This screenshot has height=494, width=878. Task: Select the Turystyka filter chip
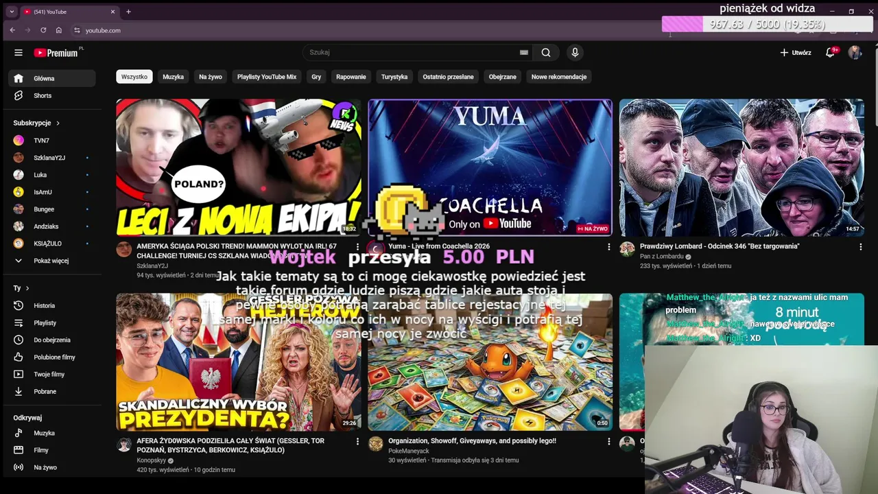(x=394, y=77)
